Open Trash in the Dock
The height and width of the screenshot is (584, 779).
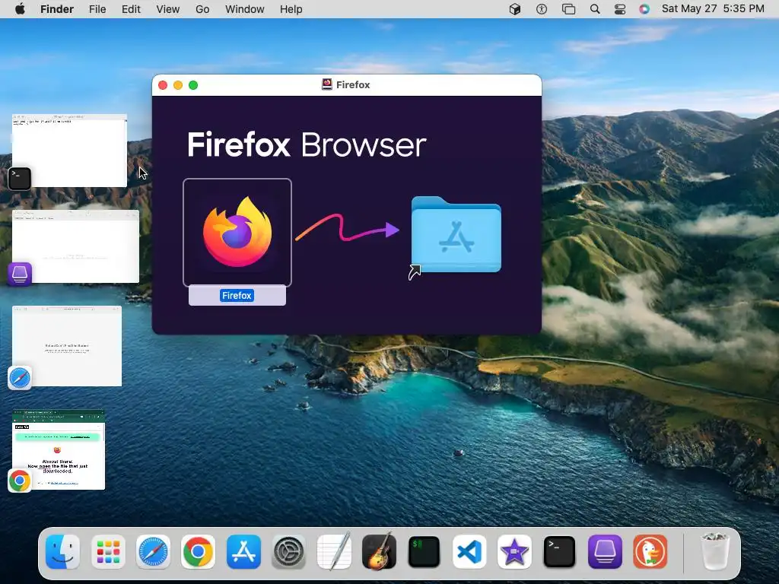(715, 551)
